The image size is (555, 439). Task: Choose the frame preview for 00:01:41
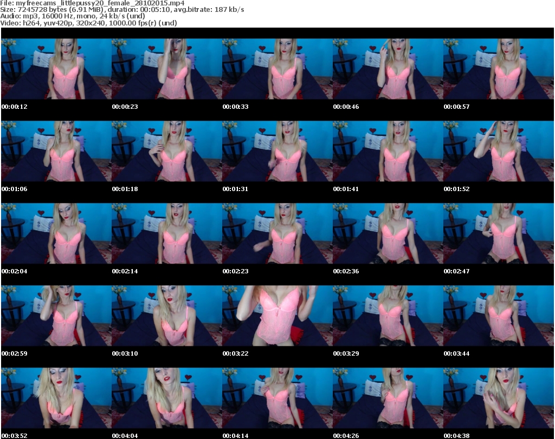point(388,151)
